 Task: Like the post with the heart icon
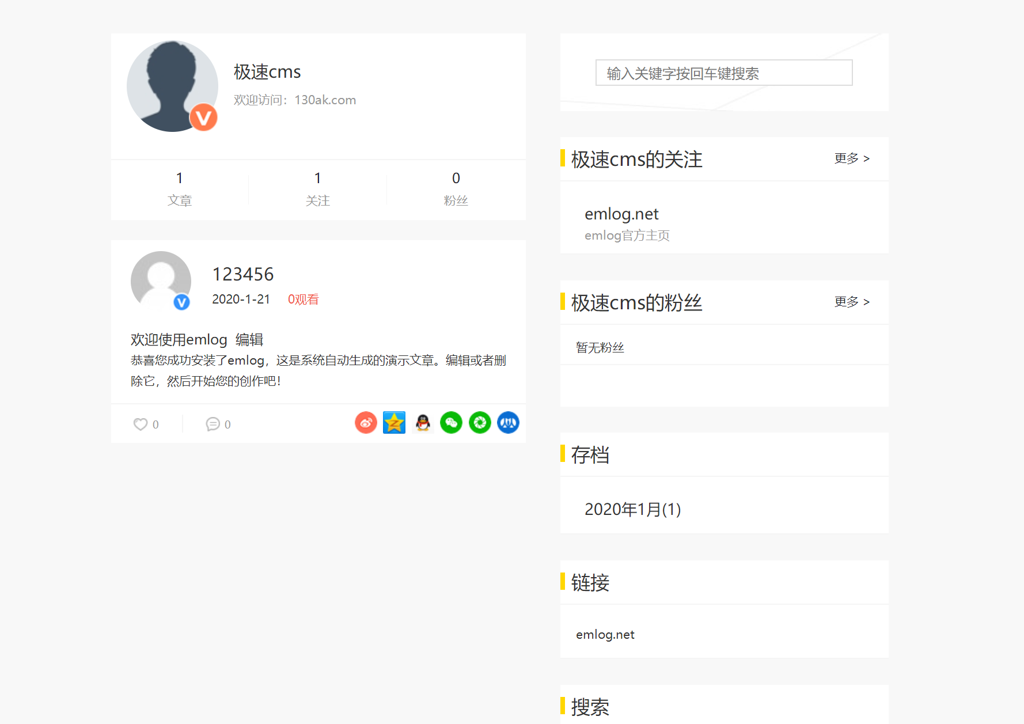click(x=141, y=424)
